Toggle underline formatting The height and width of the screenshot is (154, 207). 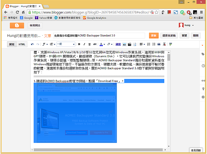tap(89, 44)
